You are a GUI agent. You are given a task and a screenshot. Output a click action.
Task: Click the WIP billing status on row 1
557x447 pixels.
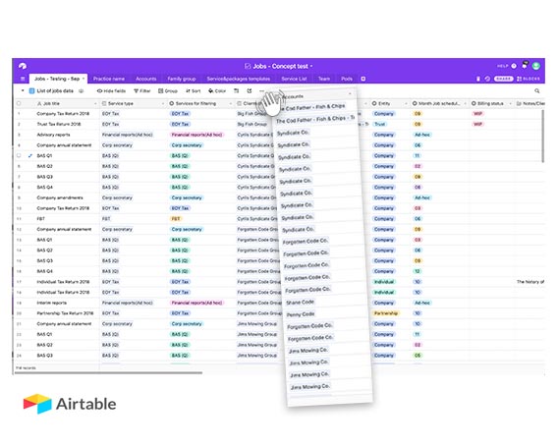point(477,114)
